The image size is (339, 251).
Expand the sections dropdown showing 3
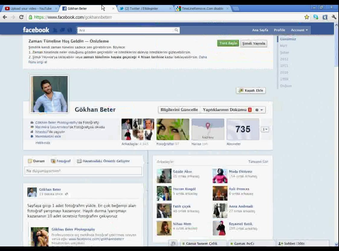(x=265, y=129)
